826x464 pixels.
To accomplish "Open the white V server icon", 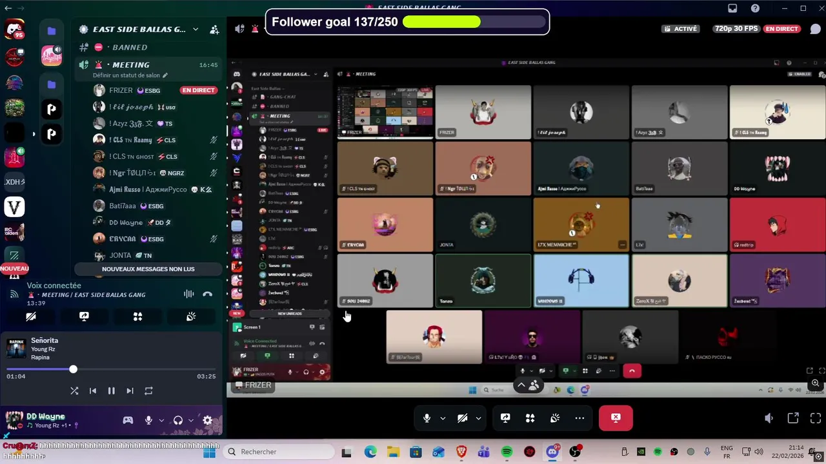I will pyautogui.click(x=14, y=207).
